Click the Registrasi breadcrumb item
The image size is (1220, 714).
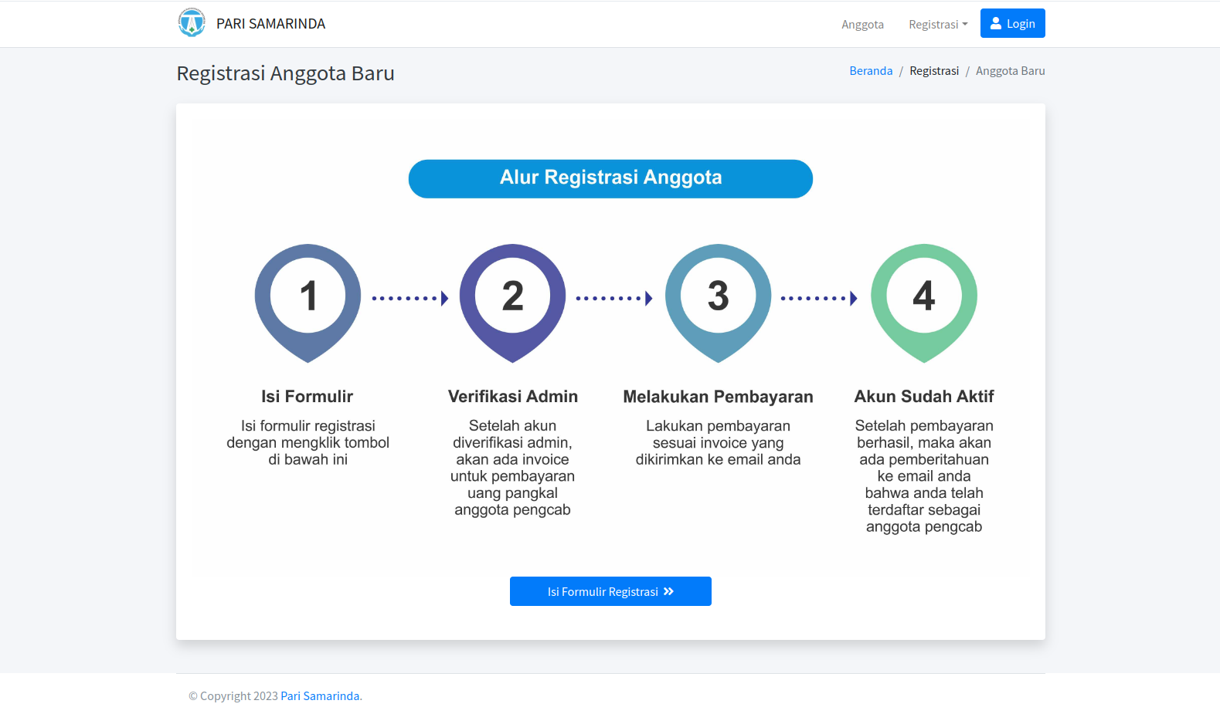(934, 71)
